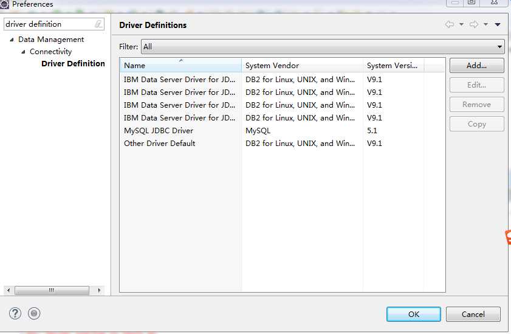Click the Remove button

click(476, 105)
